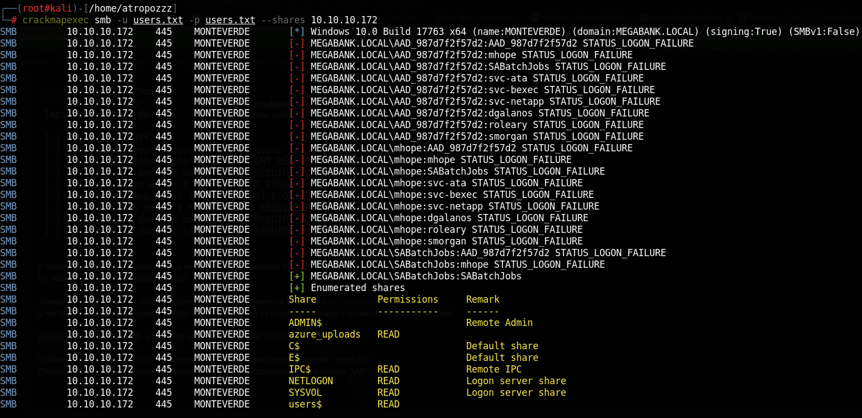Click the green [+] beside SABatchJobs:SABatchJobs
The image size is (862, 418).
[297, 276]
